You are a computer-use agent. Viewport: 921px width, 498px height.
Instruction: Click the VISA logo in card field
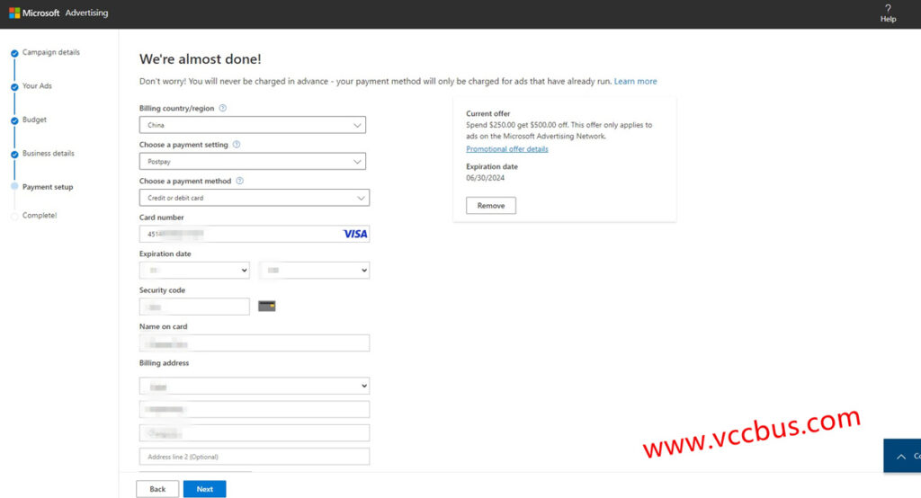click(x=355, y=234)
